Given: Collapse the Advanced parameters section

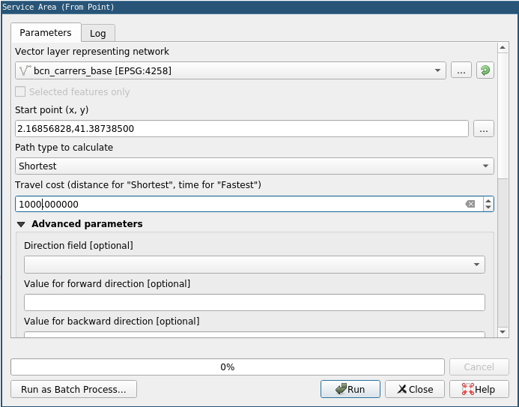Looking at the screenshot, I should pos(21,223).
